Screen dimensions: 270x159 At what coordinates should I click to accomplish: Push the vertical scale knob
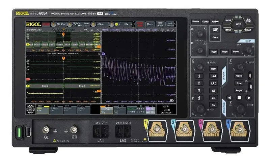[200, 108]
